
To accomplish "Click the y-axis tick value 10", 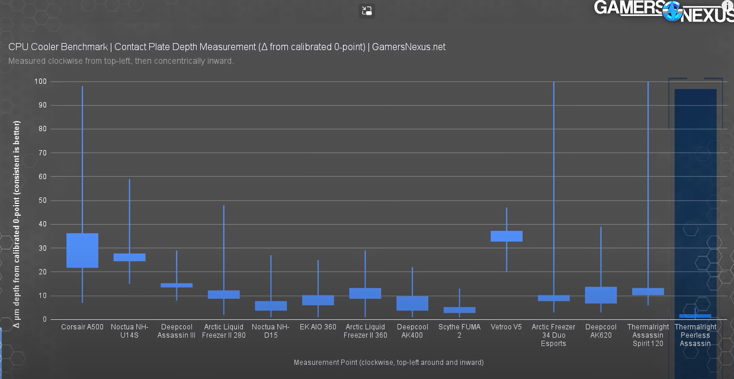I will [42, 296].
